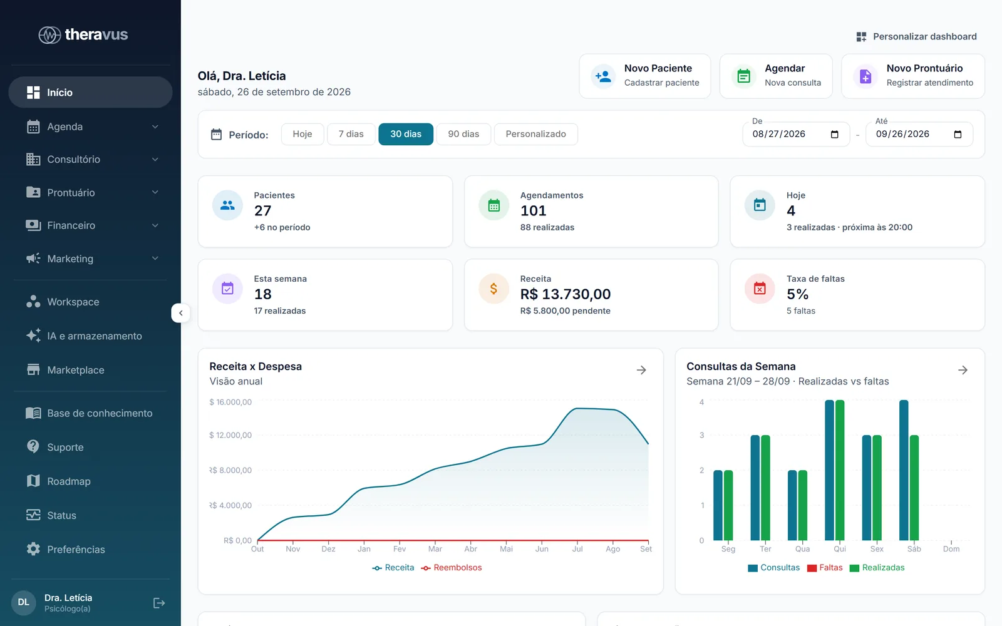Select the 7 dias period filter
The image size is (1002, 626).
[351, 134]
